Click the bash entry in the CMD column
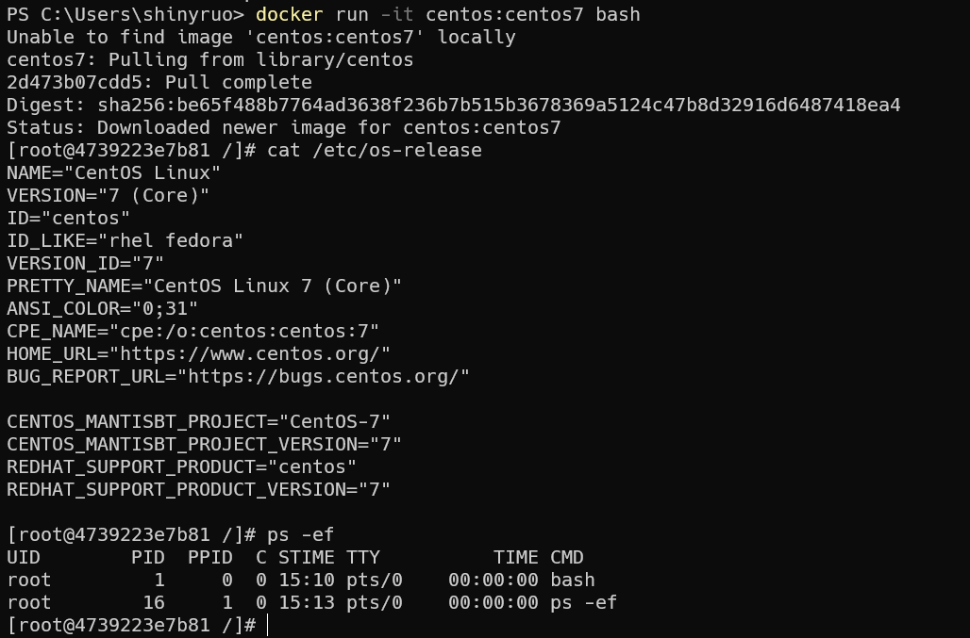970x638 pixels. pos(573,581)
